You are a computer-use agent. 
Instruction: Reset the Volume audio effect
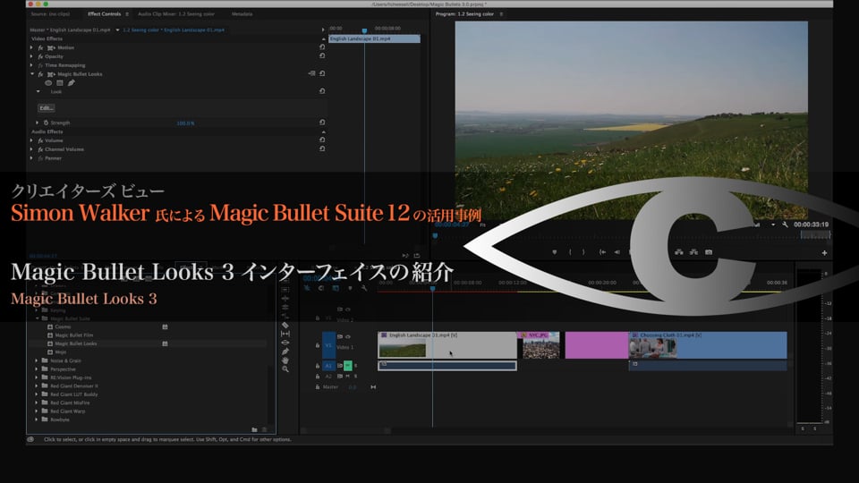coord(322,140)
